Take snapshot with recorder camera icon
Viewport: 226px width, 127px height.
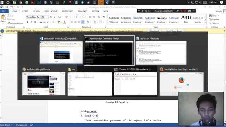(x=189, y=11)
